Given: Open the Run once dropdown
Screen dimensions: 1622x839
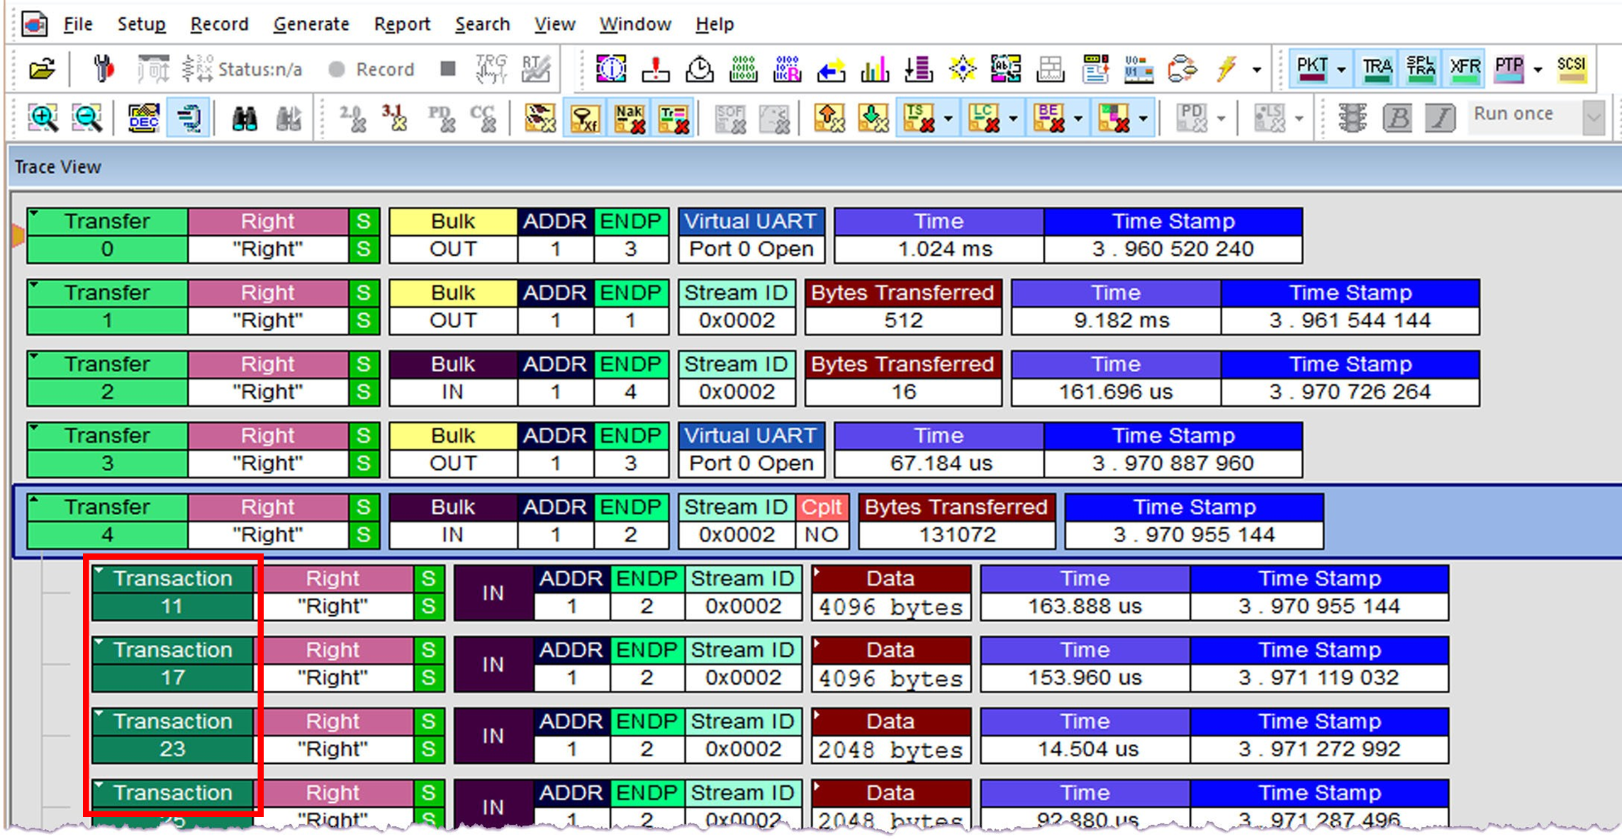Looking at the screenshot, I should 1594,117.
